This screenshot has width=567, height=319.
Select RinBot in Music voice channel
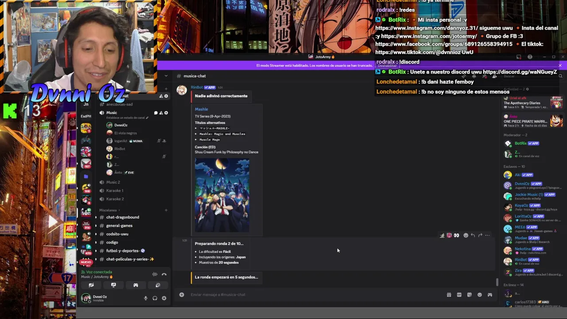(120, 149)
